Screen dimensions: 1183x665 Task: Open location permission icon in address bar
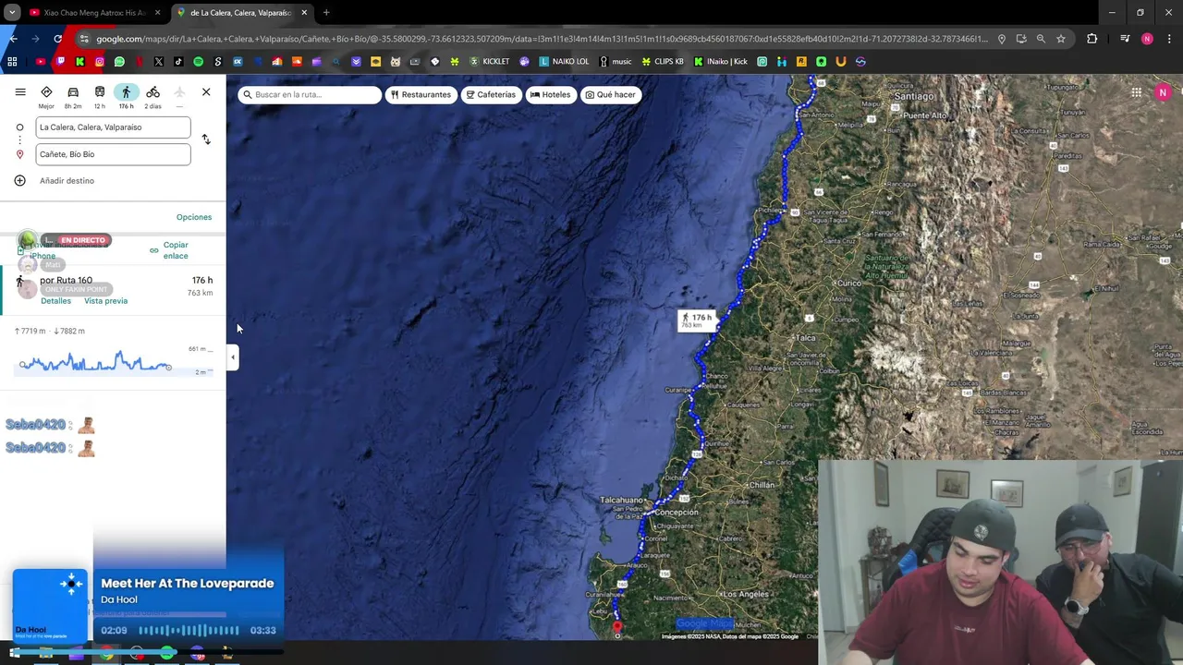pos(1001,39)
